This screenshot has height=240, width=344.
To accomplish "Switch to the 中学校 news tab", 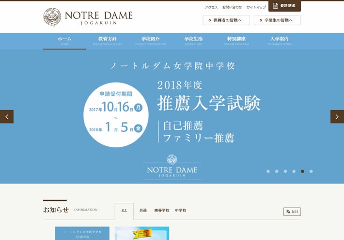I will click(181, 210).
